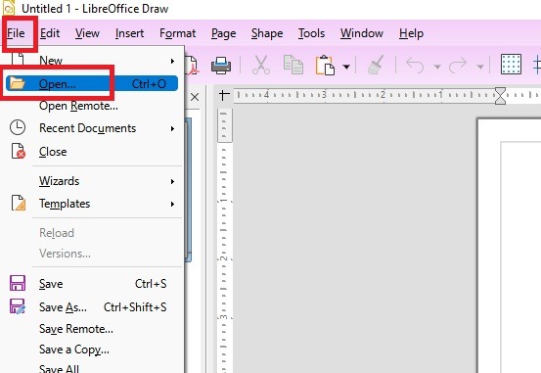This screenshot has width=541, height=373.
Task: Click the hourglass indent marker on ruler
Action: 500,96
